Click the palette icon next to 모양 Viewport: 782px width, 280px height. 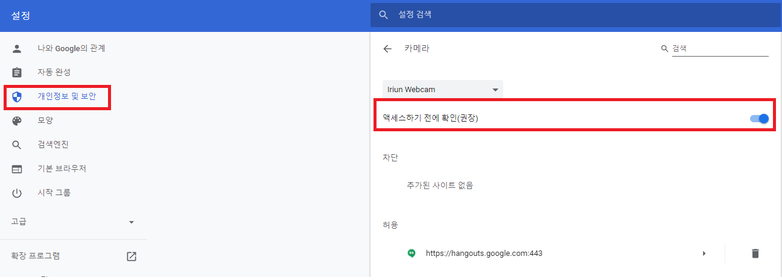pos(17,120)
